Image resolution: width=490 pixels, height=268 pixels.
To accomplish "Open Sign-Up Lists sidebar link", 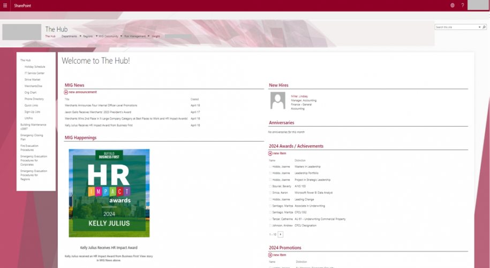I will 32,111.
